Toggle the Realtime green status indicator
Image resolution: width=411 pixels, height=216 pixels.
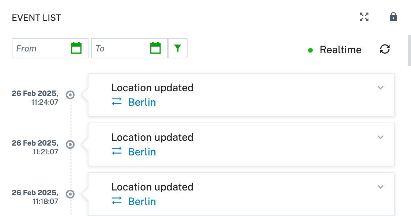tap(310, 50)
